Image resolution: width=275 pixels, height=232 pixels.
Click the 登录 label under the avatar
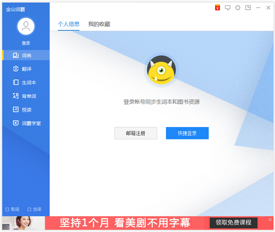coord(26,43)
